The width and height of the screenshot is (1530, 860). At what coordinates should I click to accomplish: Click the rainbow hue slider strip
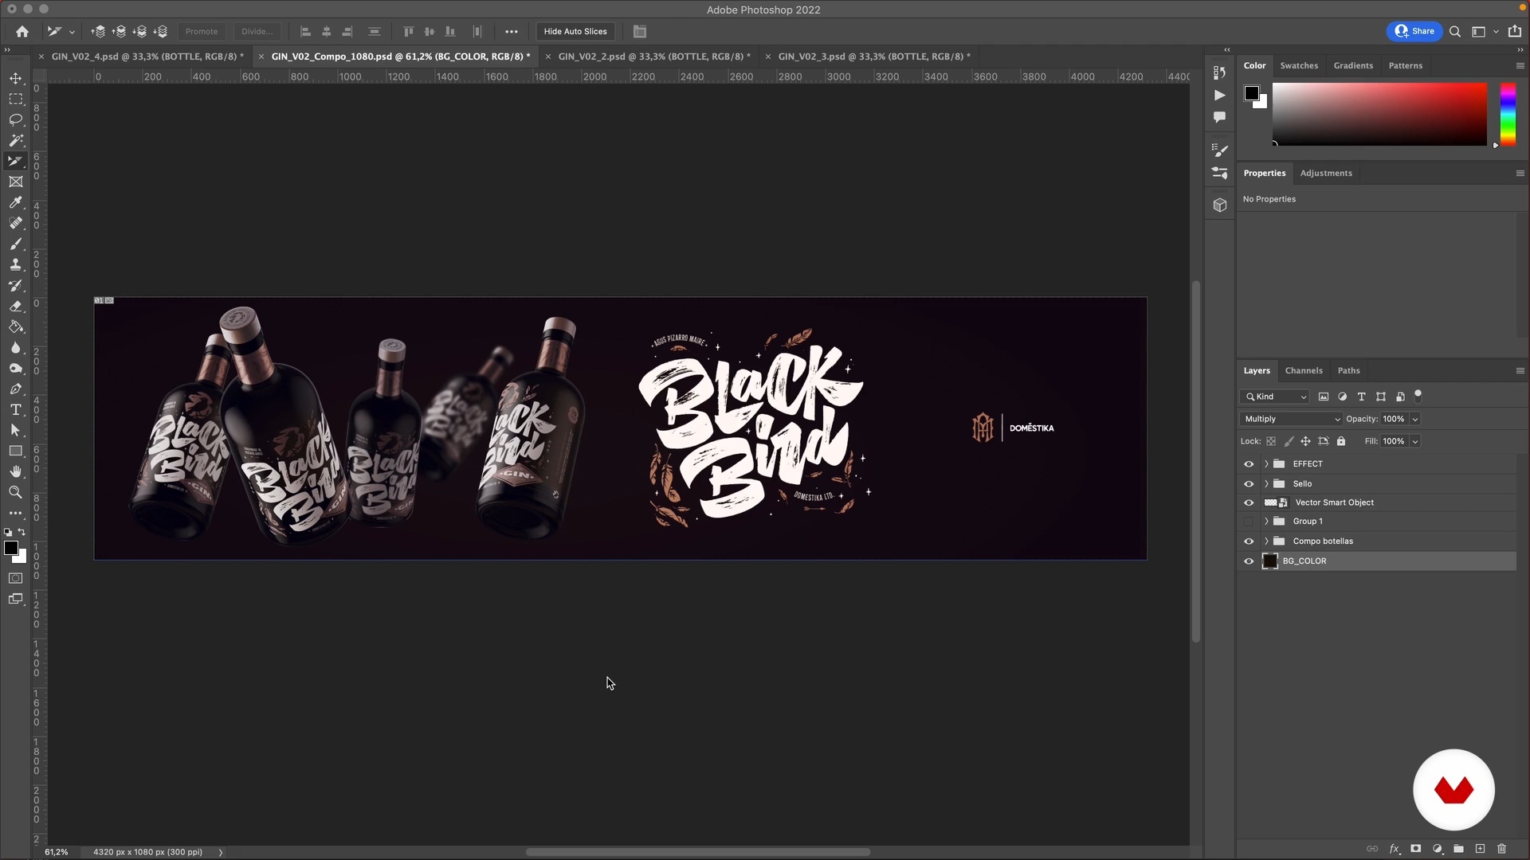(1508, 114)
